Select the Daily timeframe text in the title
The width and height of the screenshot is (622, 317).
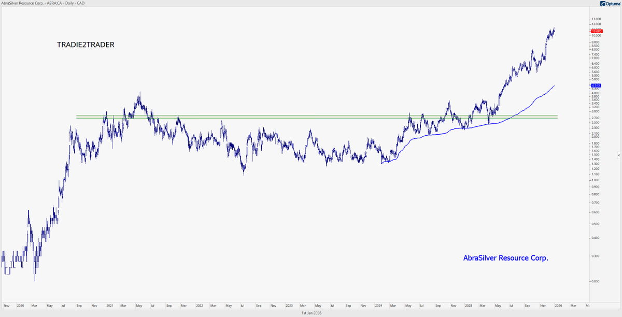[x=68, y=3]
